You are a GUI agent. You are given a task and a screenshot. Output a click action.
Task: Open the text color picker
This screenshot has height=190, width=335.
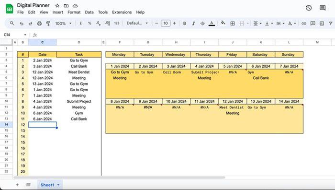coord(212,24)
